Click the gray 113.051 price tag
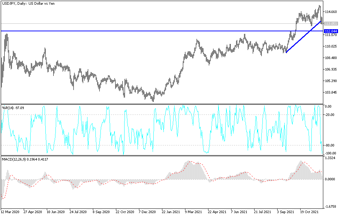The image size is (342, 216). click(x=331, y=24)
